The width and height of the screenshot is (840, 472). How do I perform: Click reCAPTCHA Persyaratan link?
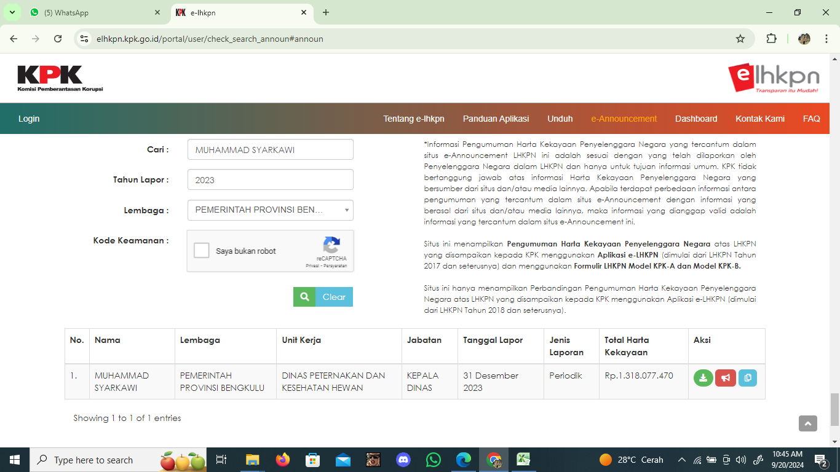[335, 266]
